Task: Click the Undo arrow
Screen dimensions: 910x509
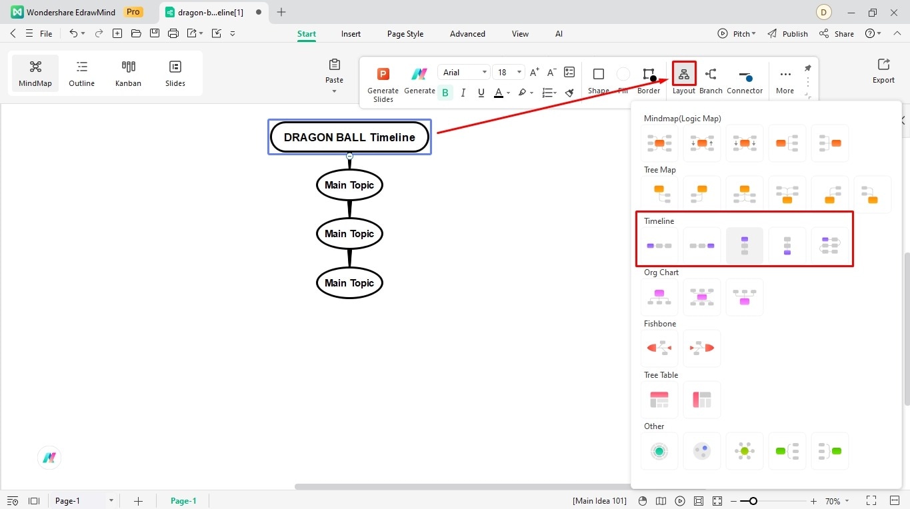Action: pos(73,33)
